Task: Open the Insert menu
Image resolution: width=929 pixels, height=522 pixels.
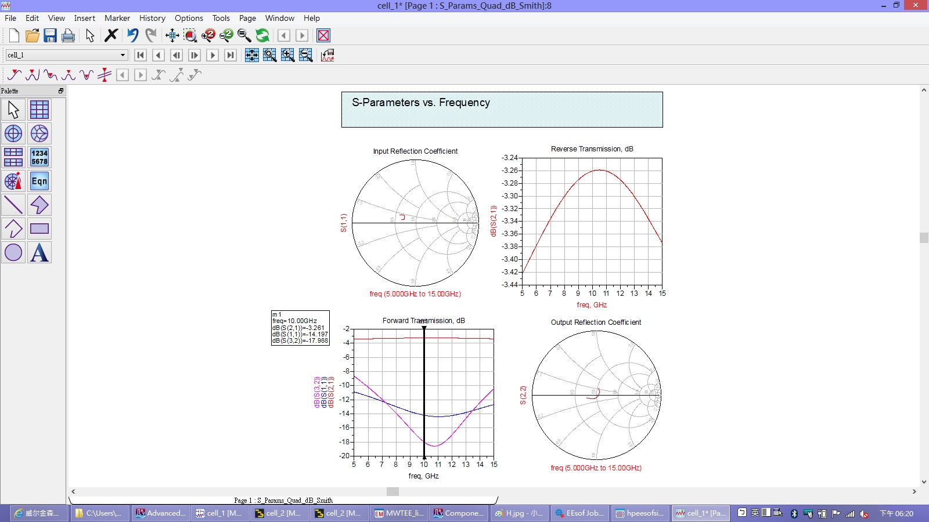Action: (x=84, y=18)
